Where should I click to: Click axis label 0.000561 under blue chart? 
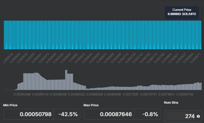tap(37, 58)
